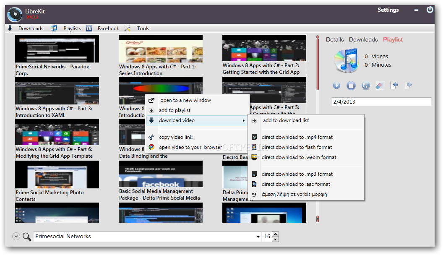
Task: Click the Tools wrench icon
Action: coord(128,28)
